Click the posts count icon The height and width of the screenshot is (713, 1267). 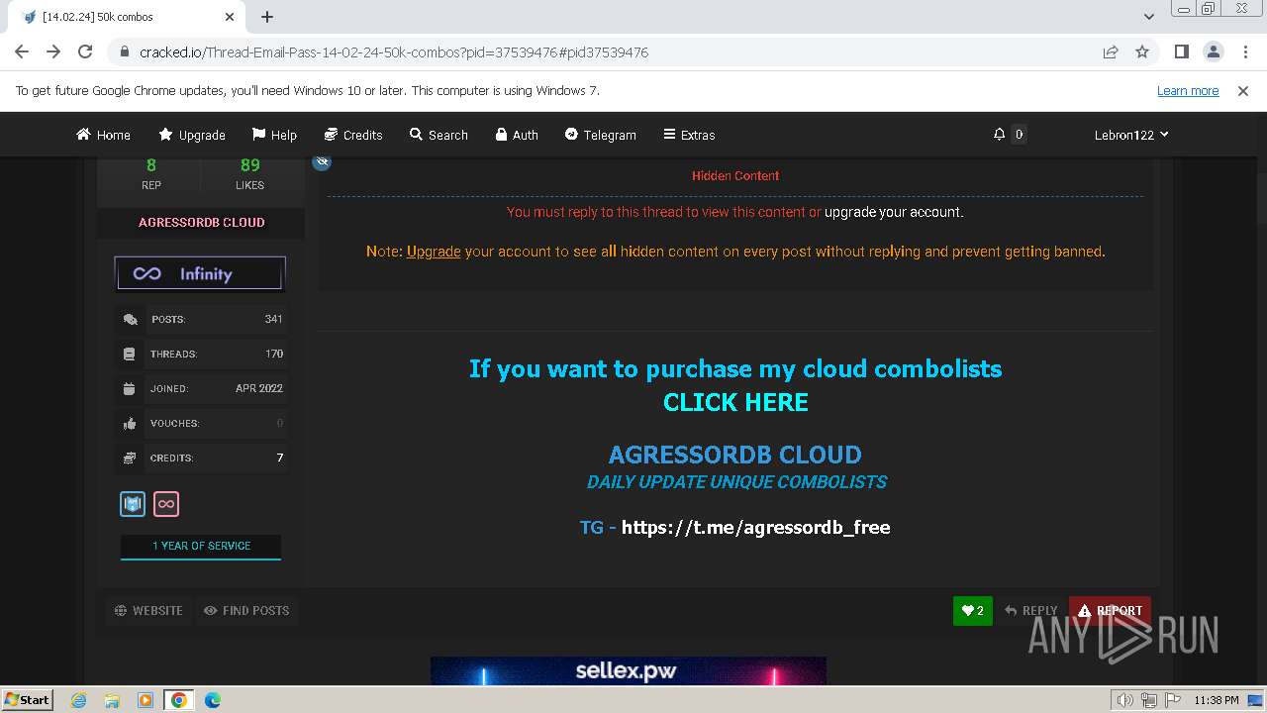pyautogui.click(x=130, y=319)
